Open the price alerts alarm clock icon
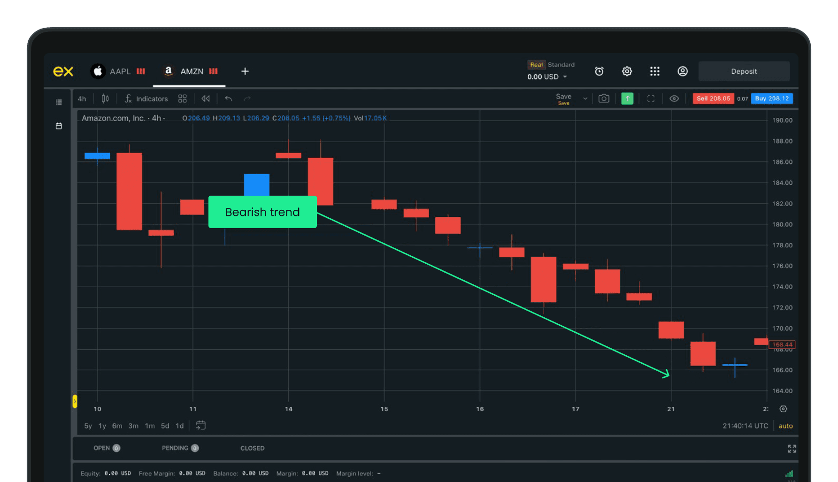This screenshot has width=838, height=482. click(x=599, y=71)
